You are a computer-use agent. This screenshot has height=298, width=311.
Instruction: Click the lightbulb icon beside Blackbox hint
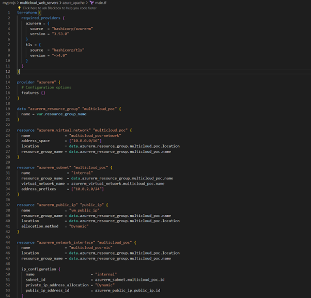(20, 8)
